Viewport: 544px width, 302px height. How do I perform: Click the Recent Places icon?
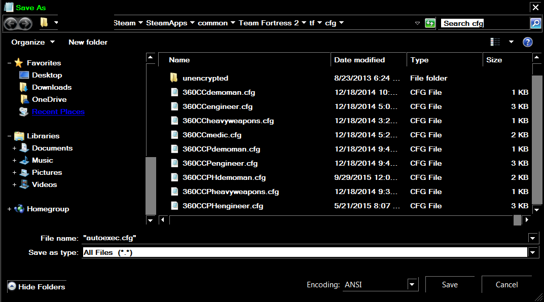click(24, 111)
